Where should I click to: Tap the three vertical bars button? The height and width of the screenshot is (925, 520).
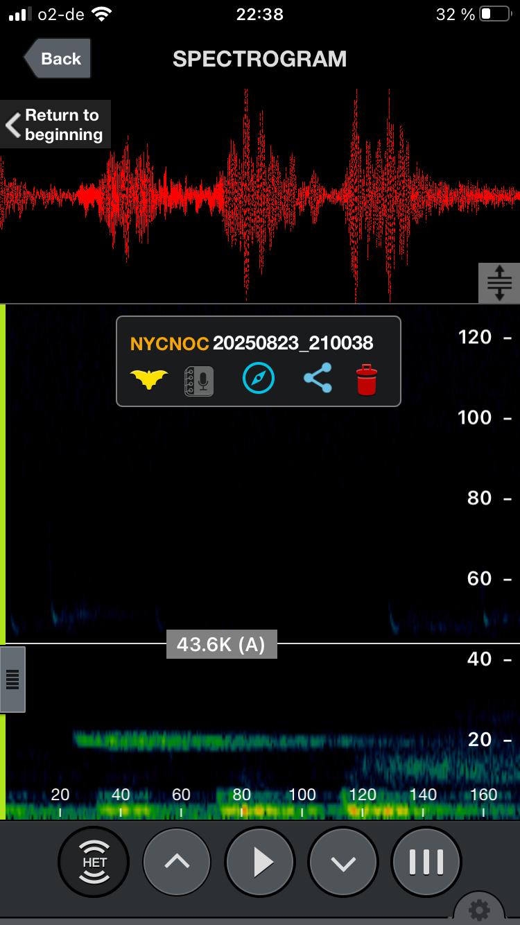426,863
